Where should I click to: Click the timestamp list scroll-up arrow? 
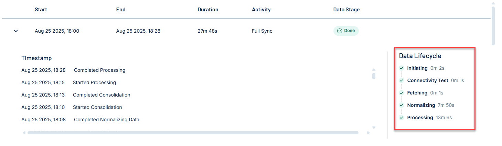pyautogui.click(x=374, y=70)
